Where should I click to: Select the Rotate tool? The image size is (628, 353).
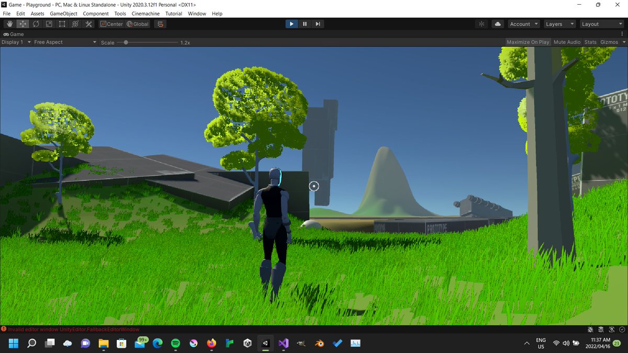[36, 24]
